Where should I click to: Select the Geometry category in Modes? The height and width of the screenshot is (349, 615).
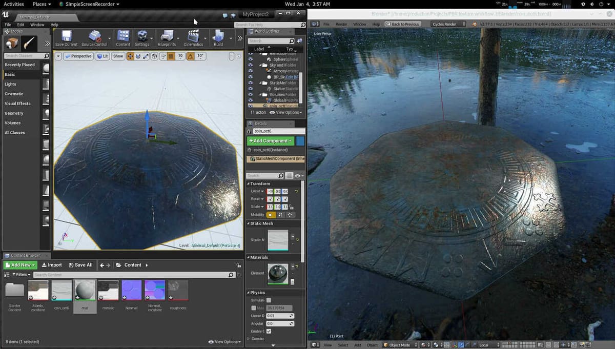(x=14, y=113)
